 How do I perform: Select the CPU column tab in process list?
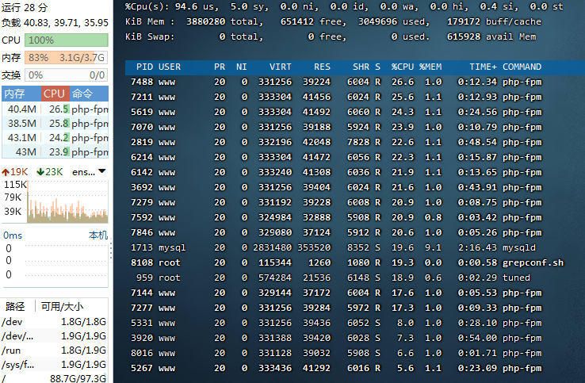pos(55,94)
